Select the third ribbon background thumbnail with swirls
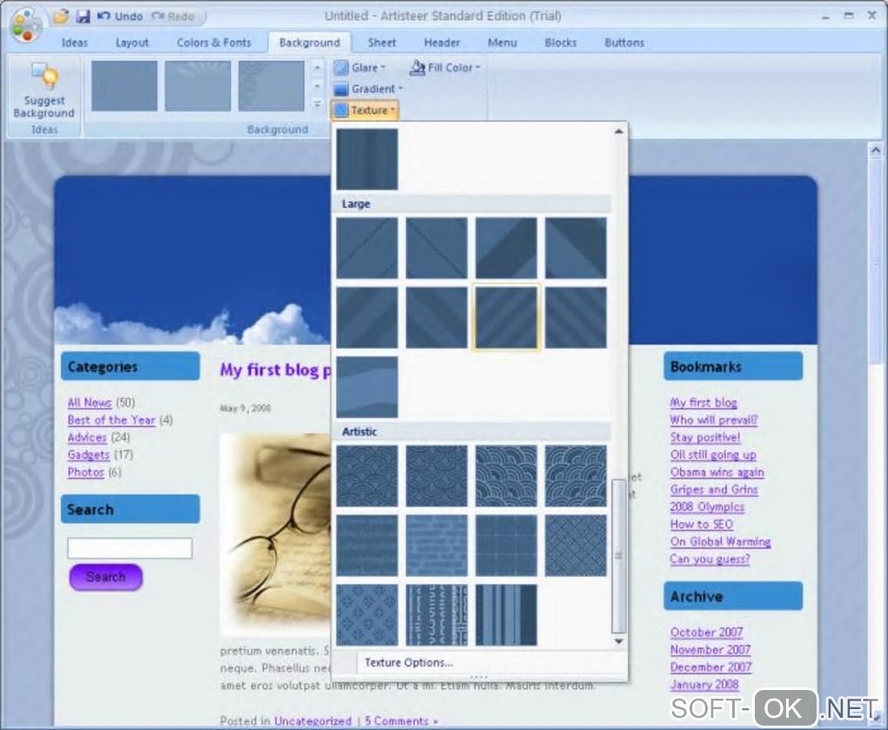888x730 pixels. click(x=272, y=85)
